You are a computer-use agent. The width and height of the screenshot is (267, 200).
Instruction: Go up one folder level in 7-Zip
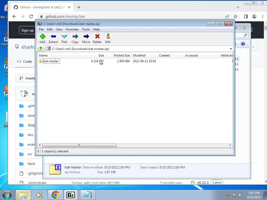point(40,49)
